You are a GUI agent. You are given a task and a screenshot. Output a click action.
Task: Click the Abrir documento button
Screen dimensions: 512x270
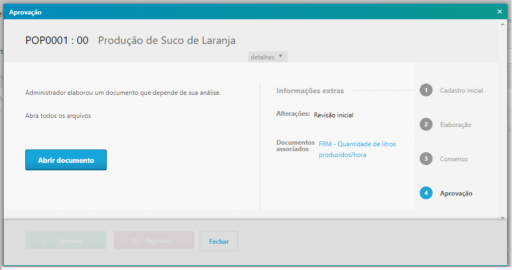[x=66, y=160]
